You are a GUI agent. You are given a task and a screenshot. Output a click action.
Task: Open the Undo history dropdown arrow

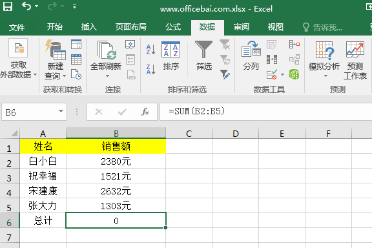coord(37,6)
